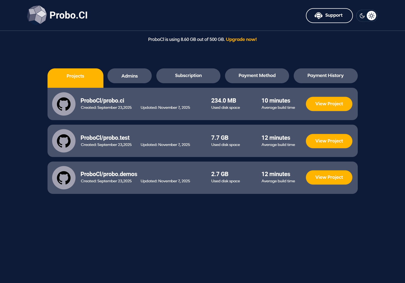The height and width of the screenshot is (283, 405).
Task: Click the Updated date of ProboCI/probo.ci
Action: pos(165,108)
